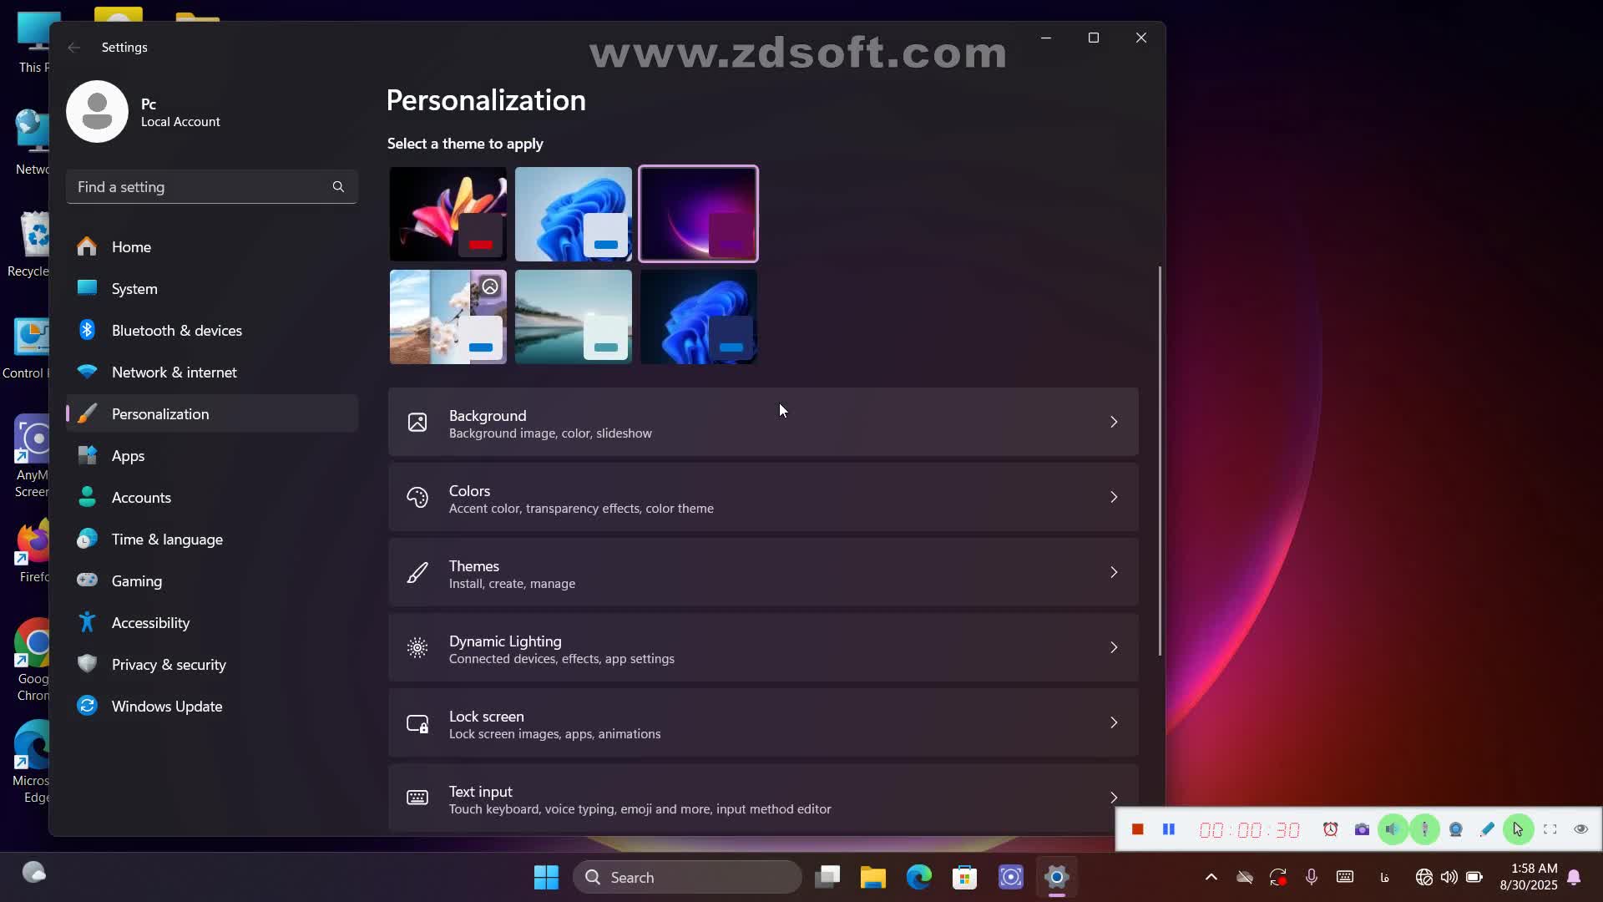Open Microsoft Edge from the taskbar

click(919, 877)
